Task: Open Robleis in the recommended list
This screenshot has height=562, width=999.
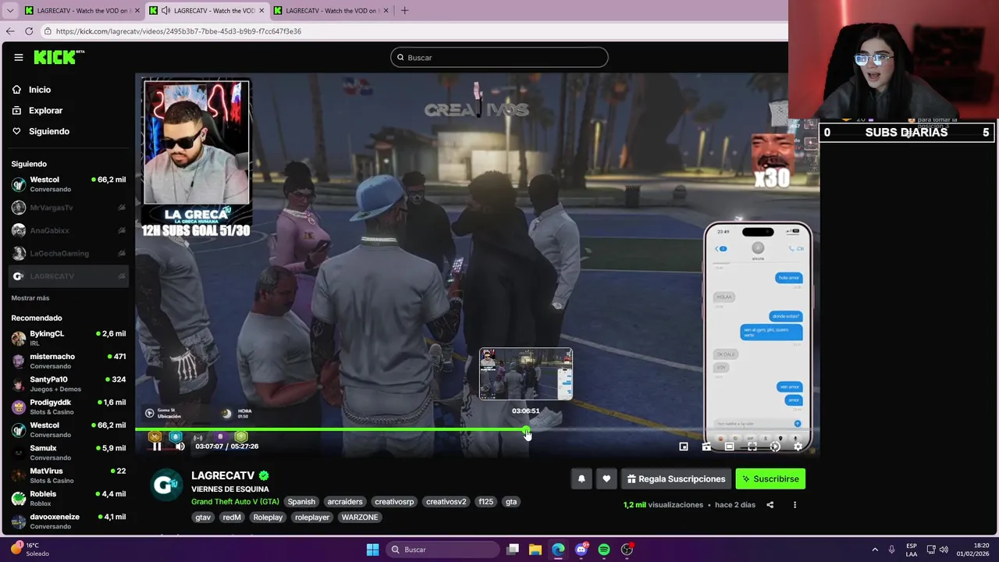Action: point(69,499)
